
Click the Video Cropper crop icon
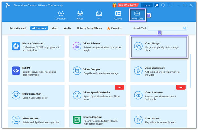click(x=77, y=71)
